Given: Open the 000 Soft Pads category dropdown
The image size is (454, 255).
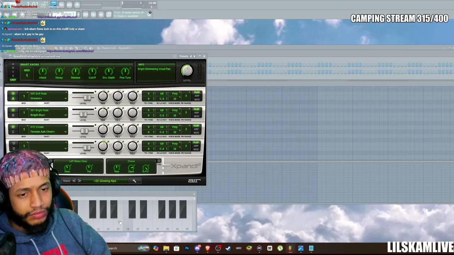Looking at the screenshot, I should point(48,94).
